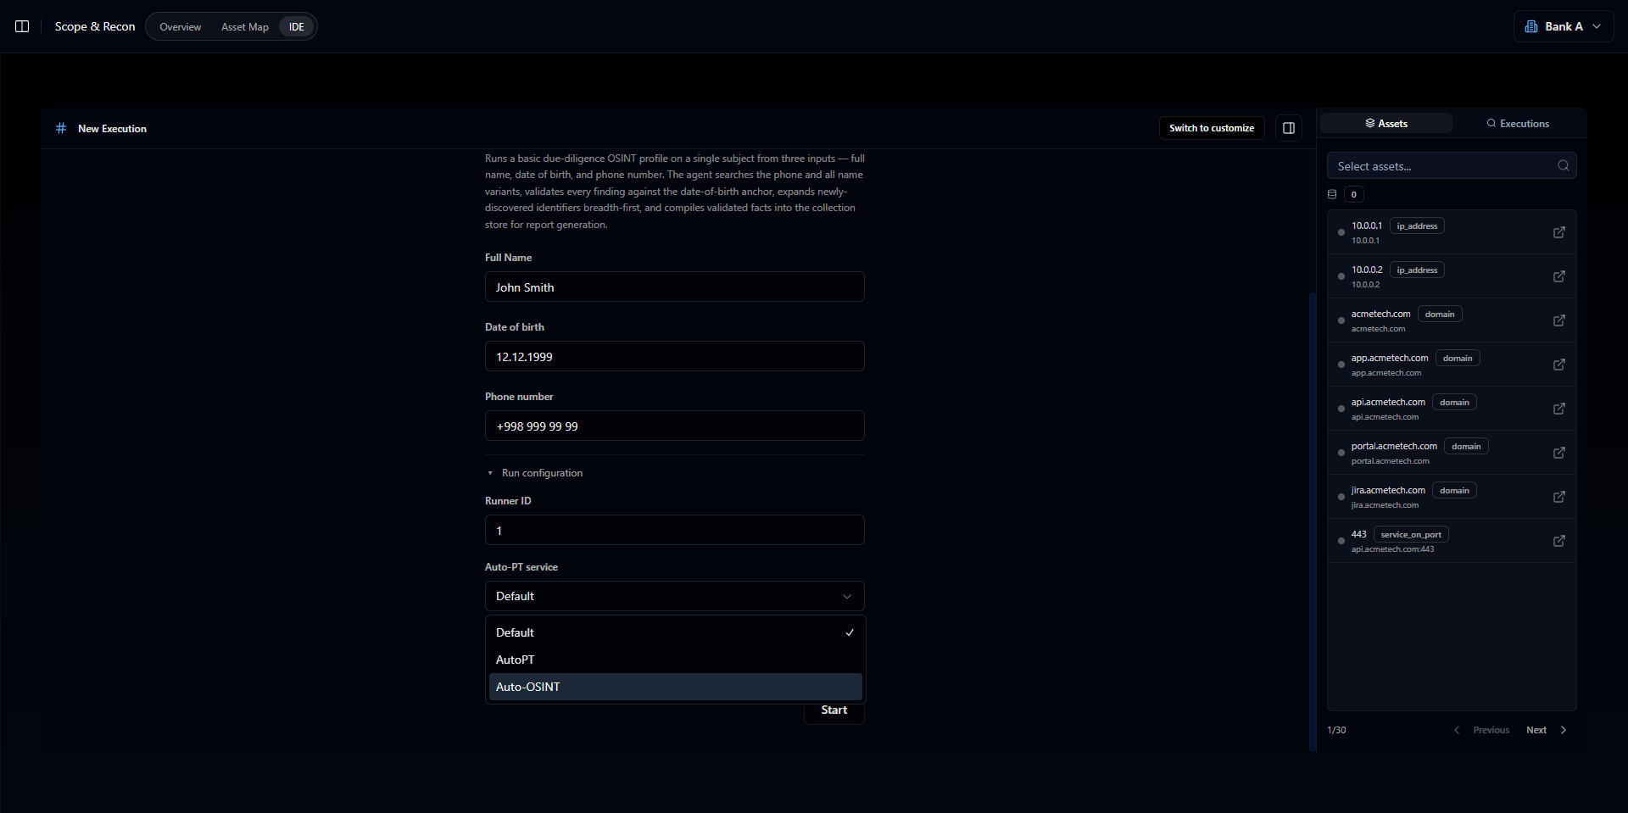
Task: Open external link for portal.acmetech.com asset
Action: click(1559, 453)
